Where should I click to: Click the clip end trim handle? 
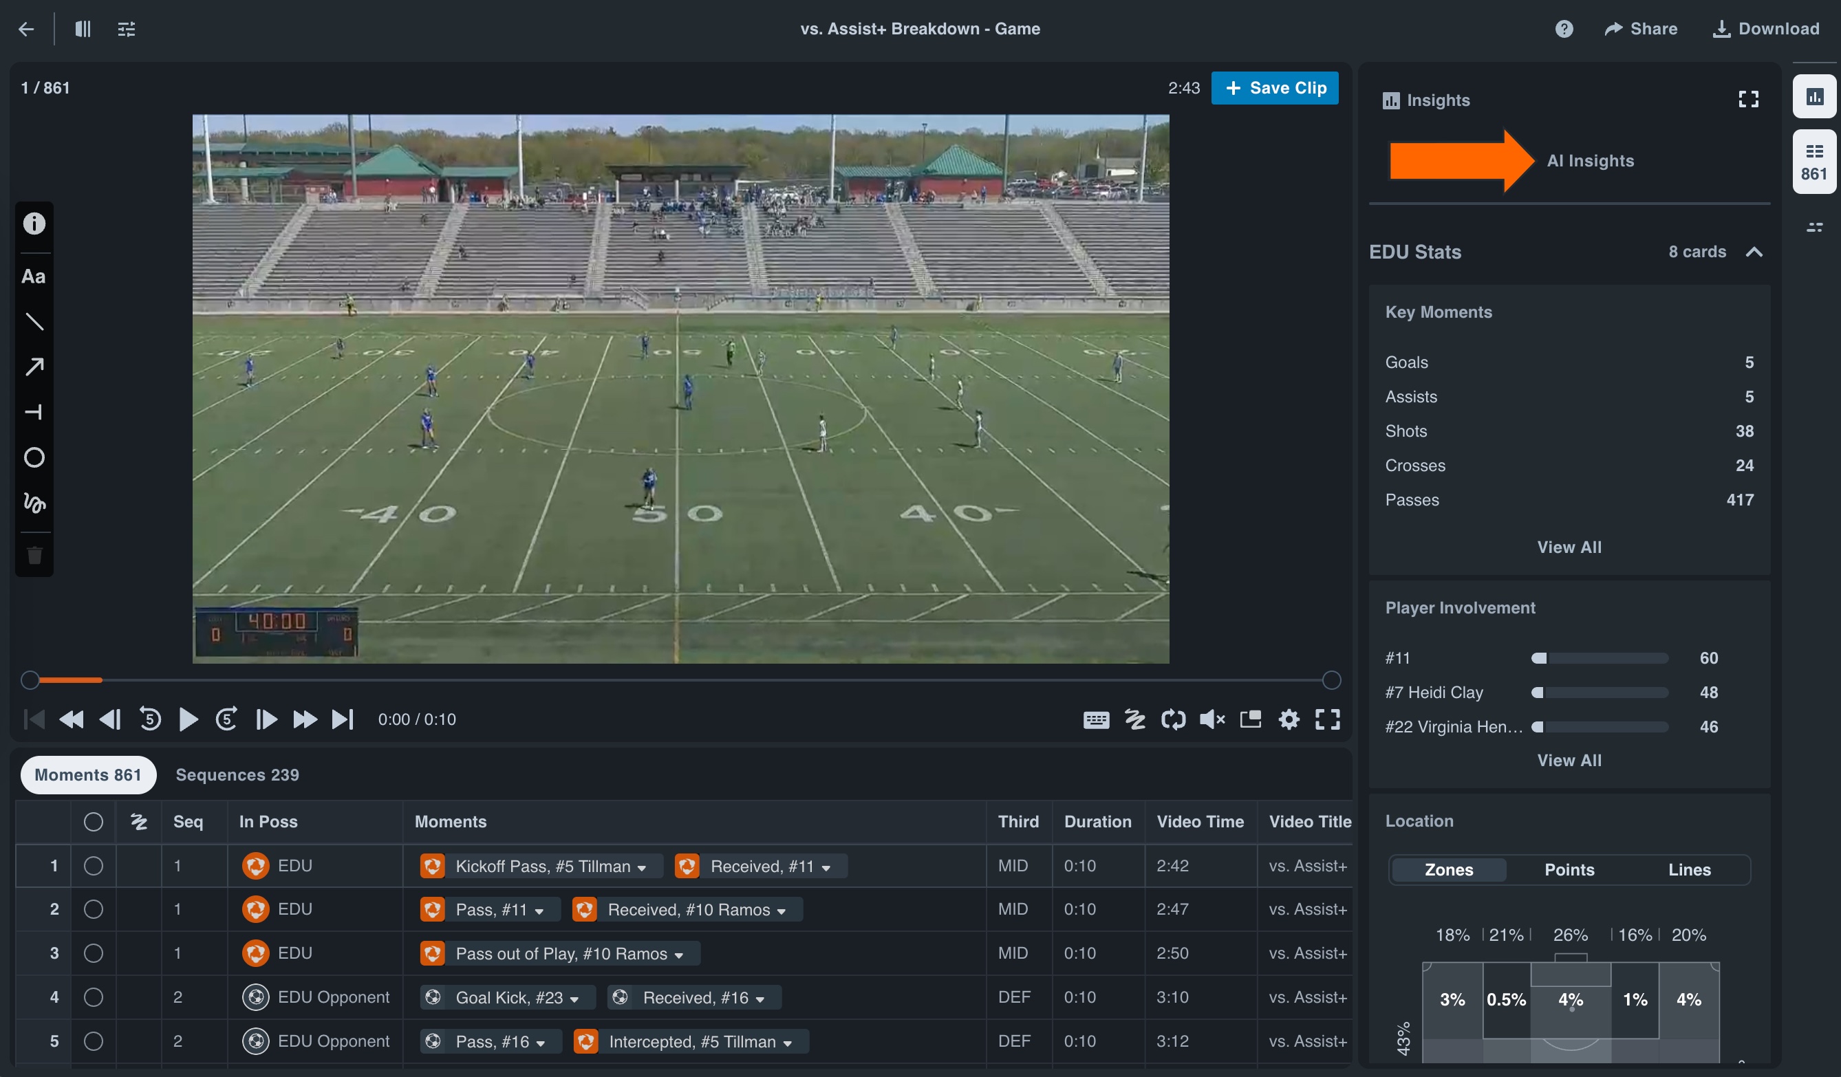coord(1332,680)
